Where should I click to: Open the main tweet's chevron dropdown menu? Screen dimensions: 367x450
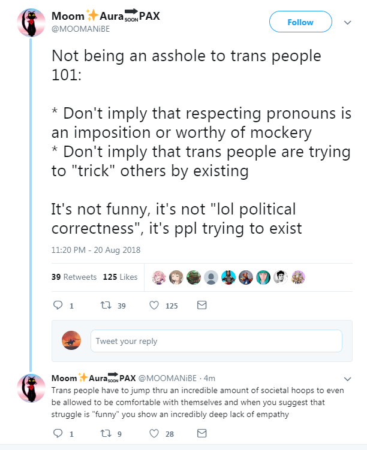pos(347,22)
